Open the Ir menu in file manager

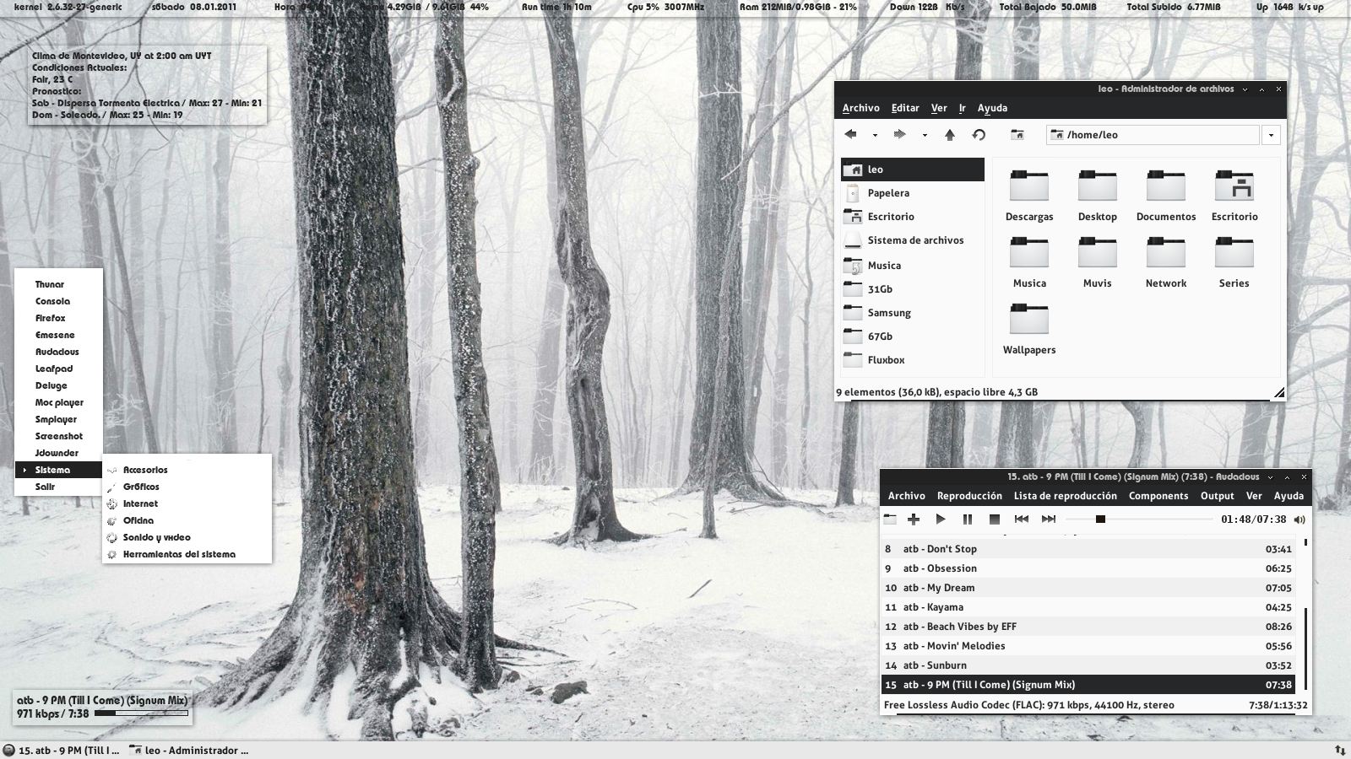click(x=962, y=108)
